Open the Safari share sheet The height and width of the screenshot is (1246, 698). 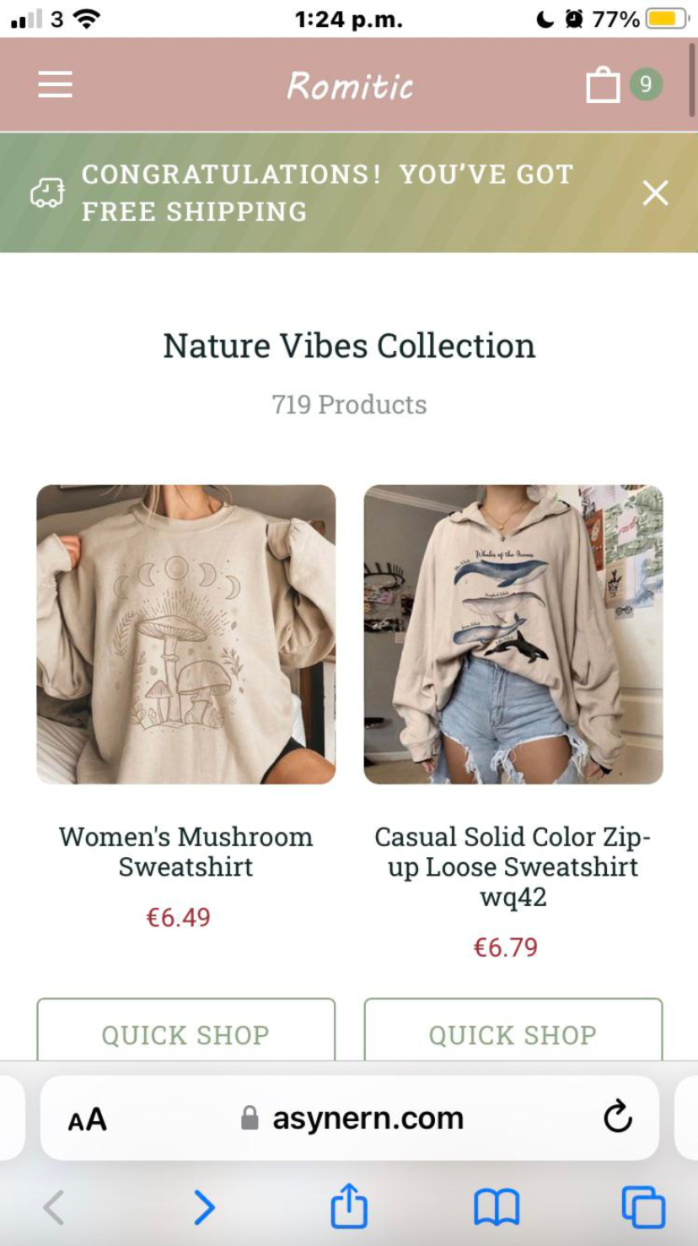coord(349,1206)
